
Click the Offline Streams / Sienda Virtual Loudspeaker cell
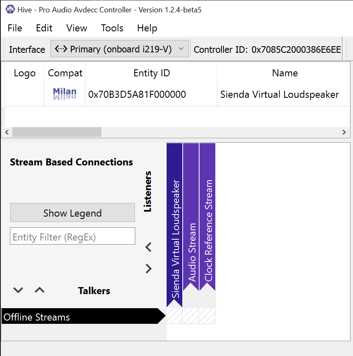[x=174, y=316]
